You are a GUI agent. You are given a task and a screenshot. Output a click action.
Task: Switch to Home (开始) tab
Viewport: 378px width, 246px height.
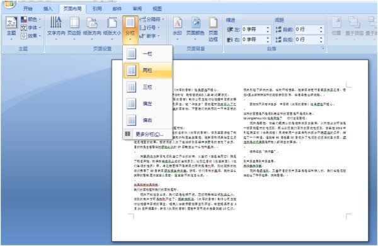tap(28, 9)
